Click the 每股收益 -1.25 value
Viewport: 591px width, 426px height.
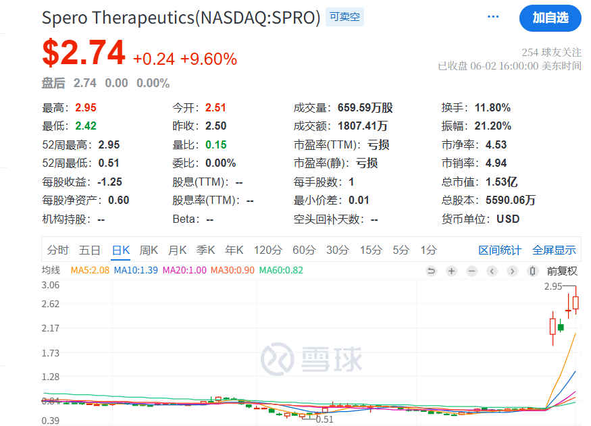(109, 182)
